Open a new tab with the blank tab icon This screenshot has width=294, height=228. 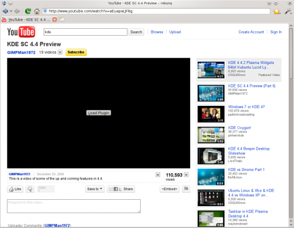pos(61,19)
